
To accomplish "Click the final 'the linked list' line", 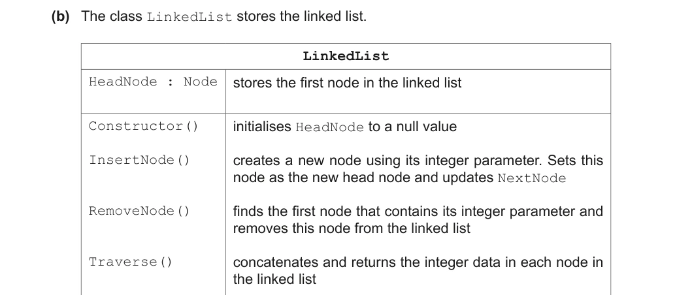I will pyautogui.click(x=274, y=279).
